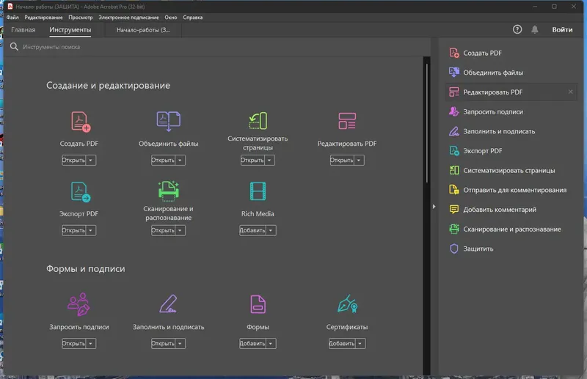Open the Редактирование menu

click(x=43, y=17)
